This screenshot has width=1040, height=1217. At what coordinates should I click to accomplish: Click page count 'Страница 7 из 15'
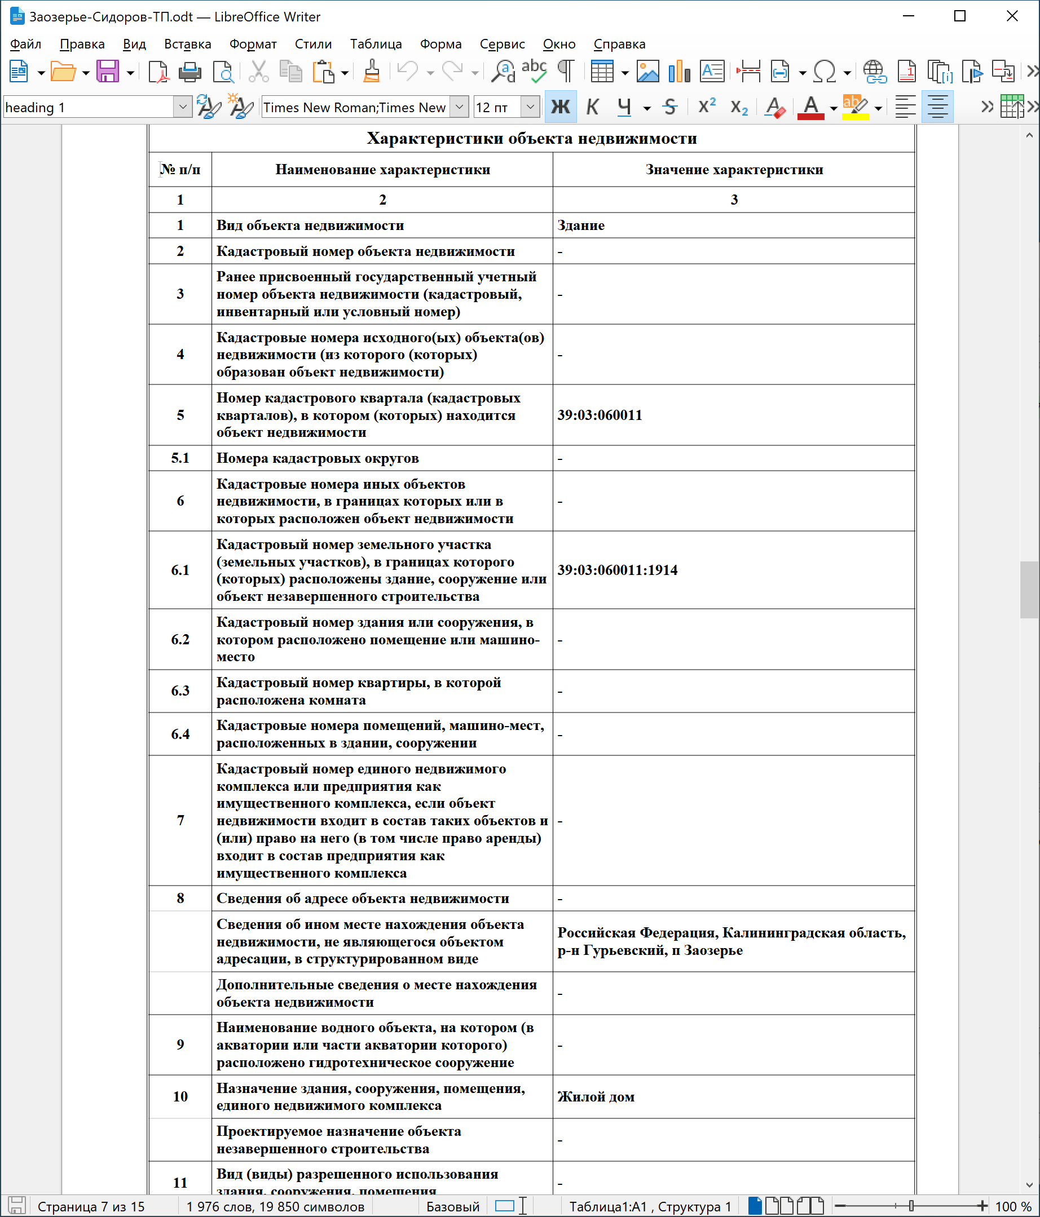point(91,1206)
